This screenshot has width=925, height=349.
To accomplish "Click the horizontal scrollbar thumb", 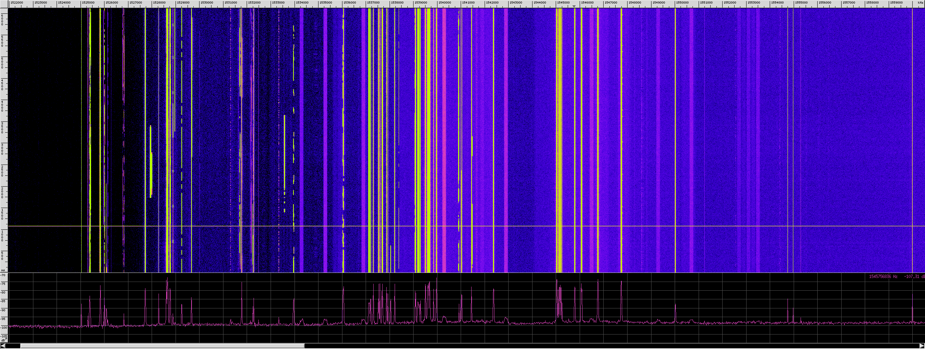I will click(x=162, y=346).
